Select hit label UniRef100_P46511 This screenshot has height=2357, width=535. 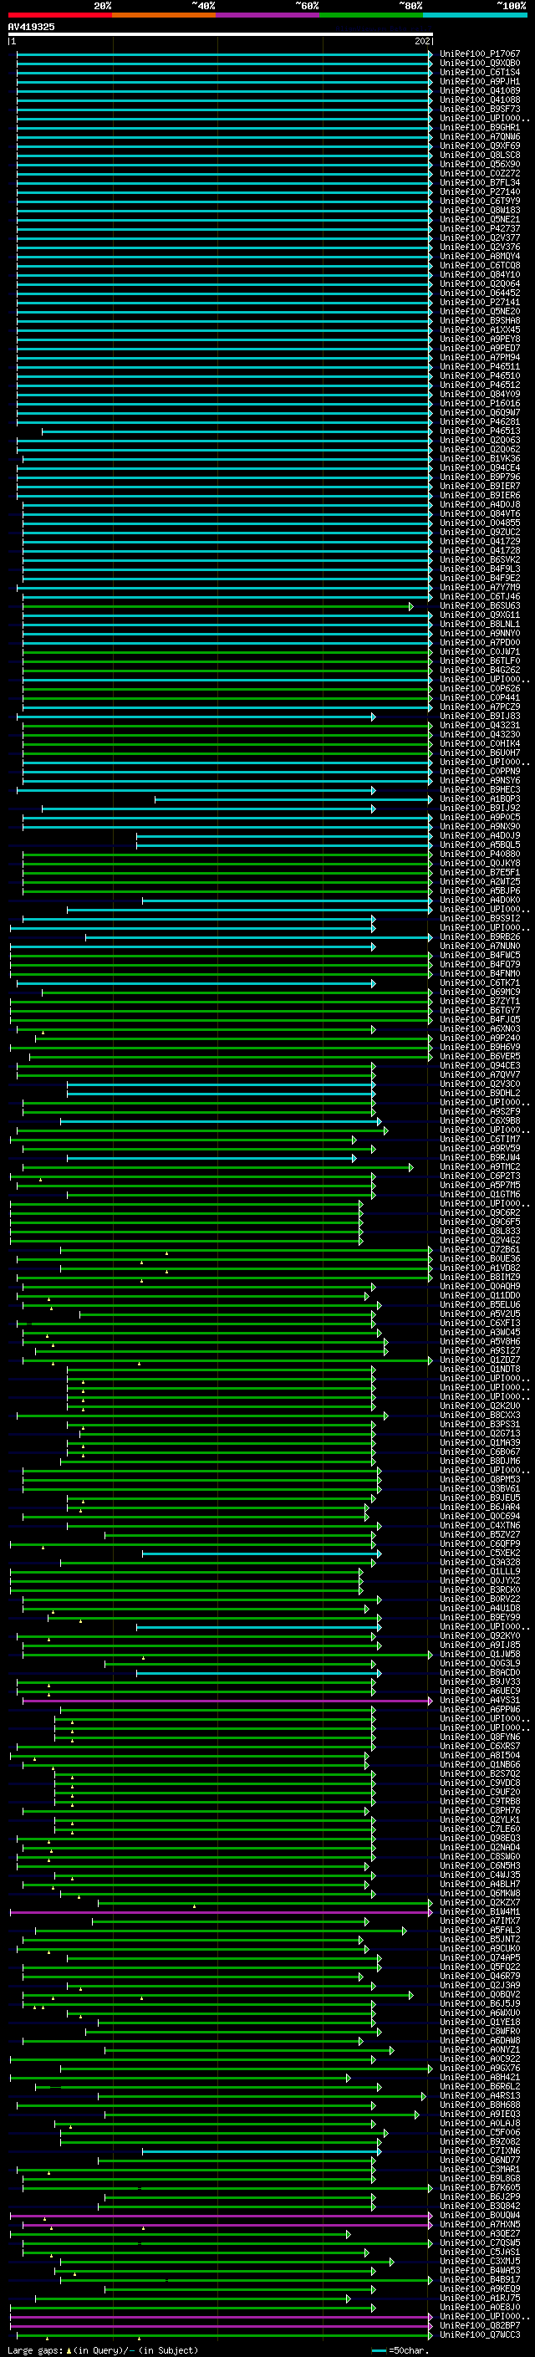point(480,366)
